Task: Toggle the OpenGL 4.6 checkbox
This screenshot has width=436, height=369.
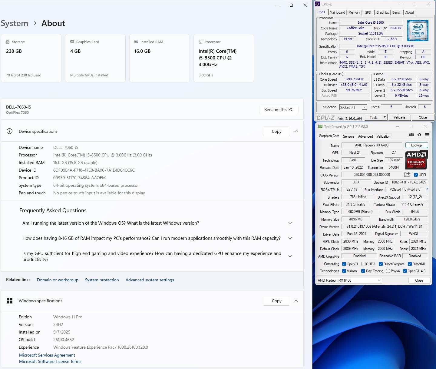Action: (405, 271)
